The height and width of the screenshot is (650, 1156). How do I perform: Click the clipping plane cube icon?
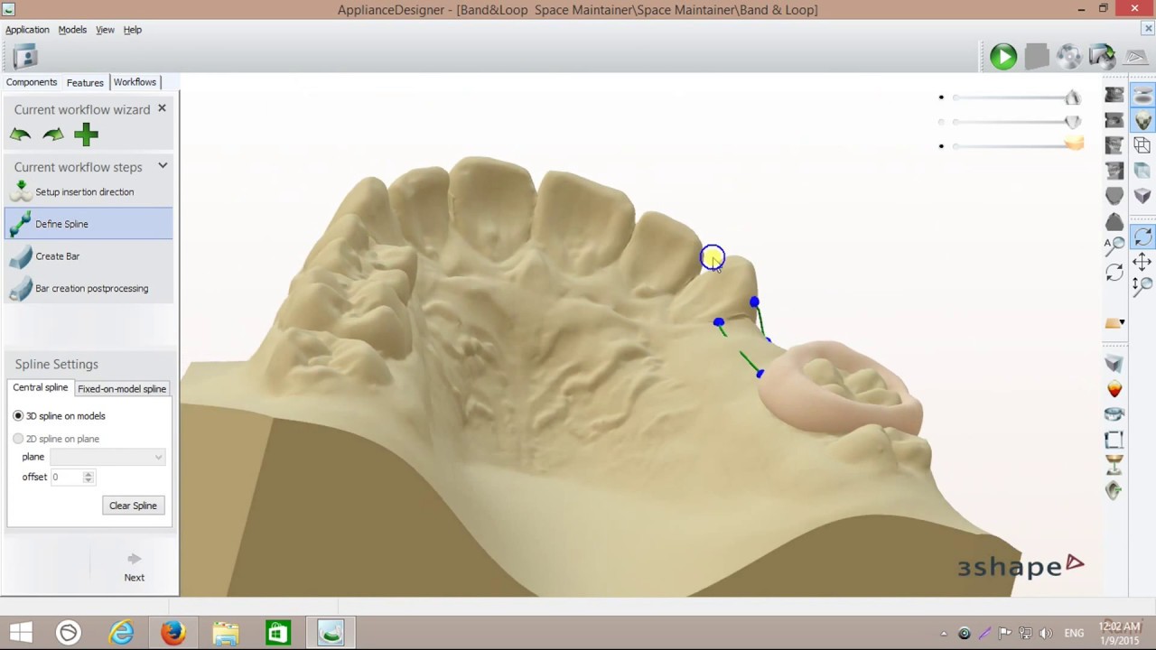(1114, 364)
